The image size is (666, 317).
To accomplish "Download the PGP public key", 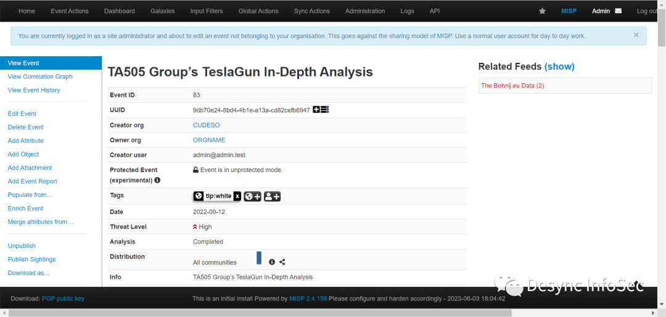I will (64, 298).
